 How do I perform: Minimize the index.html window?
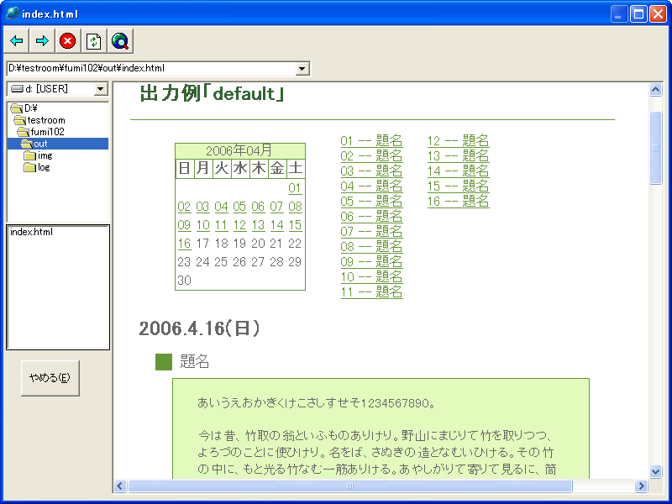(x=619, y=14)
